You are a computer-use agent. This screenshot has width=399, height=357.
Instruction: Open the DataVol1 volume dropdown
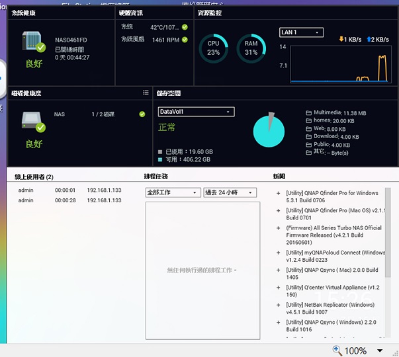[197, 112]
